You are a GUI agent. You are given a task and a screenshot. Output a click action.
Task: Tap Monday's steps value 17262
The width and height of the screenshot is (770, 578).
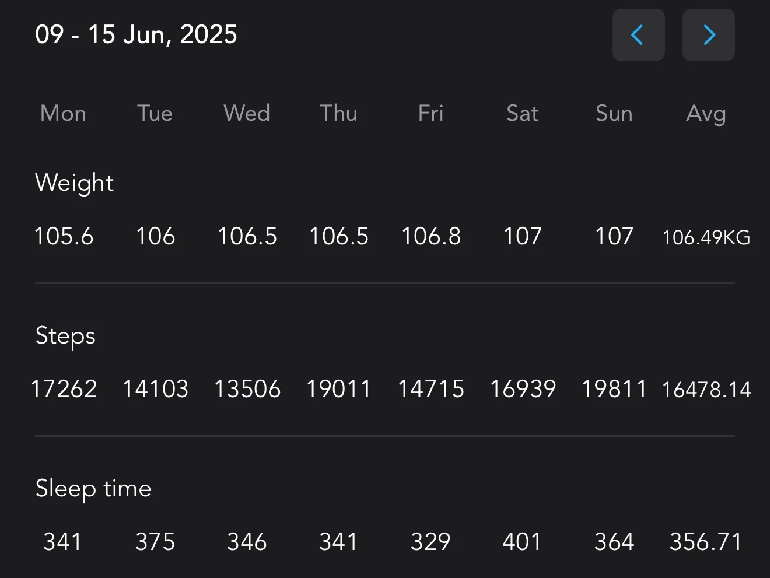click(x=64, y=389)
